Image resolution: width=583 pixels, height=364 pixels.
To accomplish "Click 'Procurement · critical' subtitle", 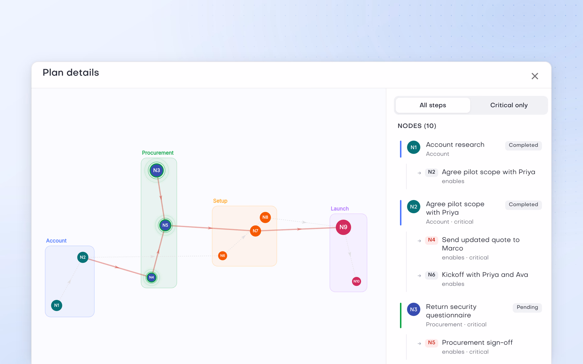I will coord(456,325).
